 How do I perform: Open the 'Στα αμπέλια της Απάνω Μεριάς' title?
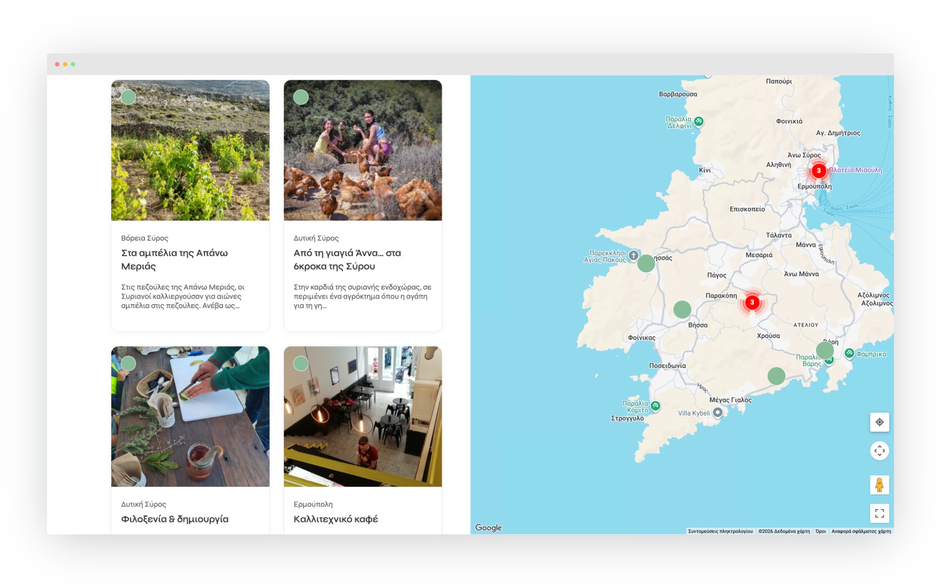174,260
